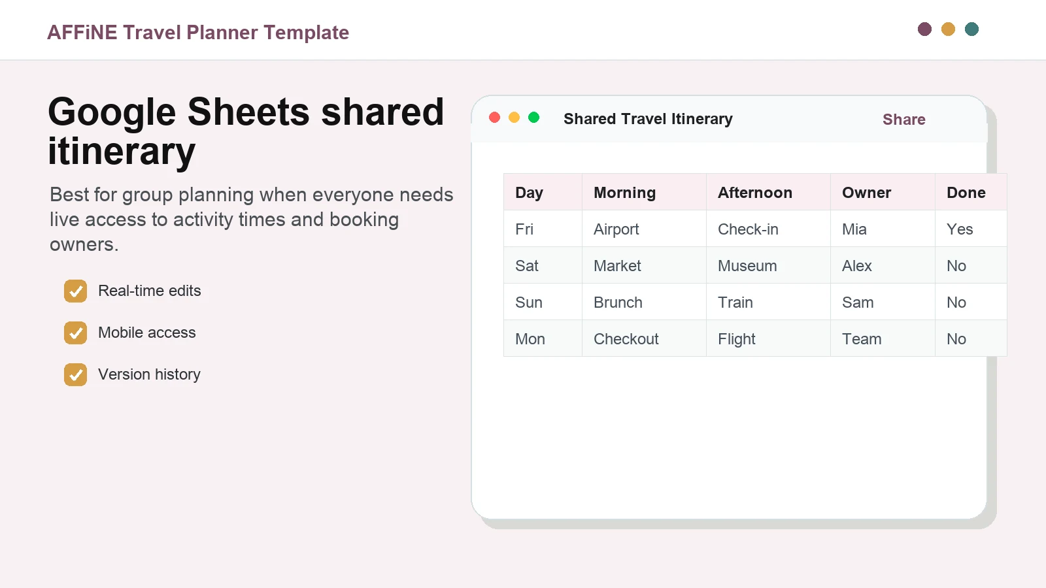The width and height of the screenshot is (1046, 588).
Task: Click the Version history label
Action: 149,374
